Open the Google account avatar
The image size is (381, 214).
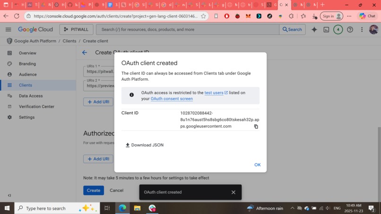(x=373, y=29)
